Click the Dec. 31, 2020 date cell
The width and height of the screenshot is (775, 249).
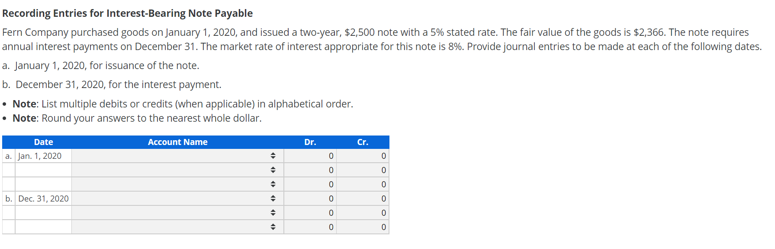(43, 198)
